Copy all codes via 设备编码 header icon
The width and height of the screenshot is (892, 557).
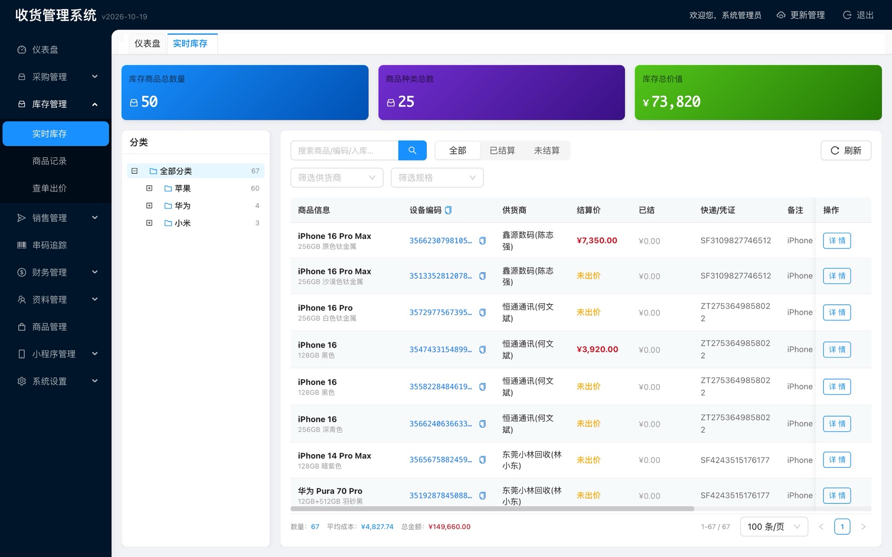pyautogui.click(x=448, y=210)
